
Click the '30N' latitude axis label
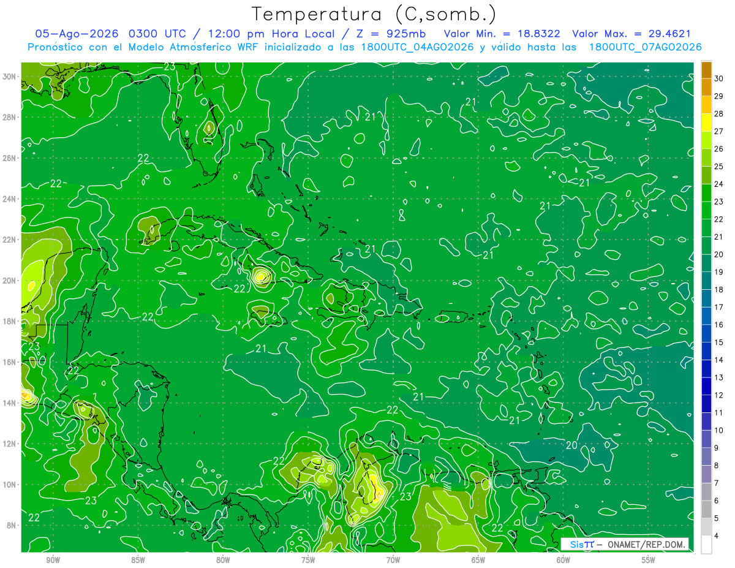click(10, 77)
